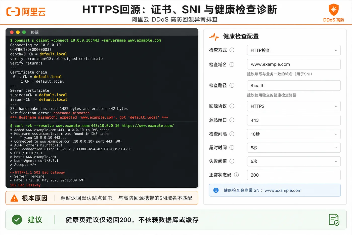Click the 检查路径 /health input field
This screenshot has width=352, height=235.
click(x=294, y=86)
